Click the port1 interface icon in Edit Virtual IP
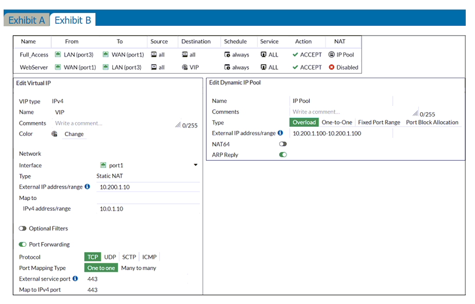The image size is (475, 304). tap(103, 165)
